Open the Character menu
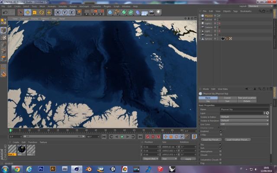This screenshot has width=277, height=173. [x=96, y=6]
